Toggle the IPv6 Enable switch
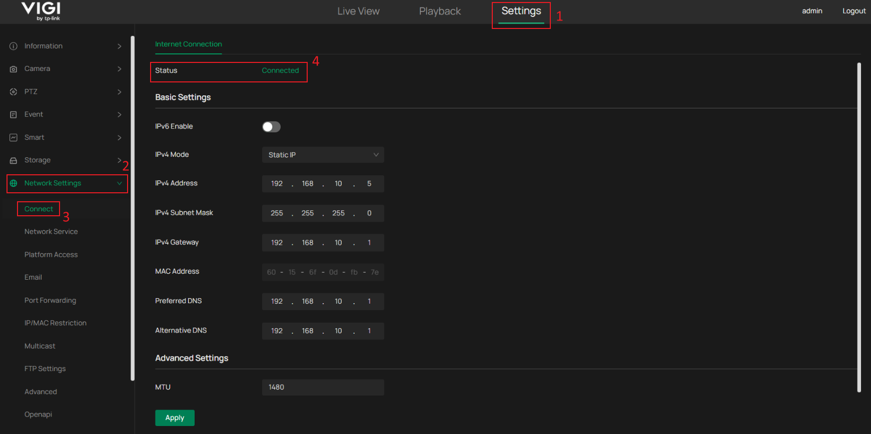The height and width of the screenshot is (434, 871). pyautogui.click(x=271, y=127)
